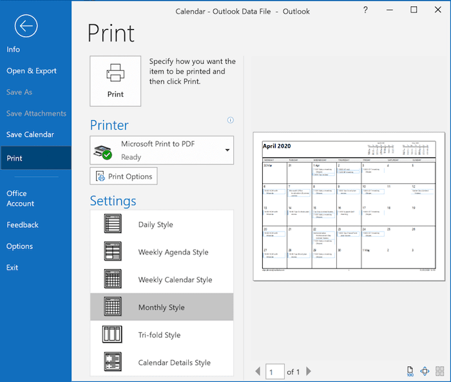Select Weekly Calendar Style
Viewport: 451px width, 382px height.
[162, 279]
